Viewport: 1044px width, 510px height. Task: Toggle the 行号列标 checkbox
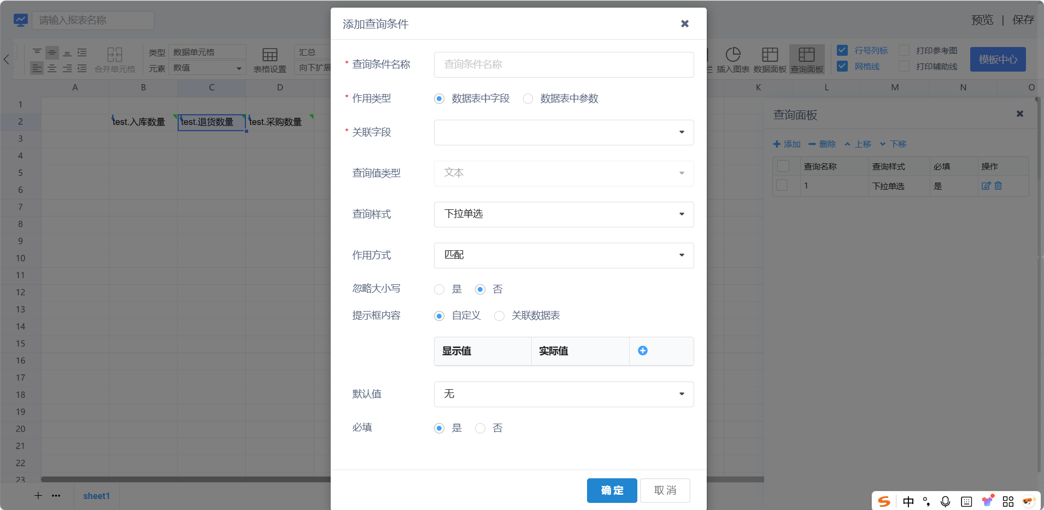(x=842, y=50)
